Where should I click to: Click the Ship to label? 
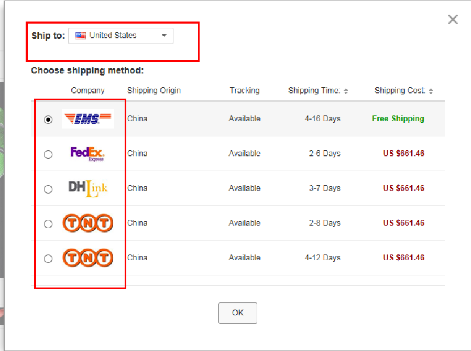(48, 36)
